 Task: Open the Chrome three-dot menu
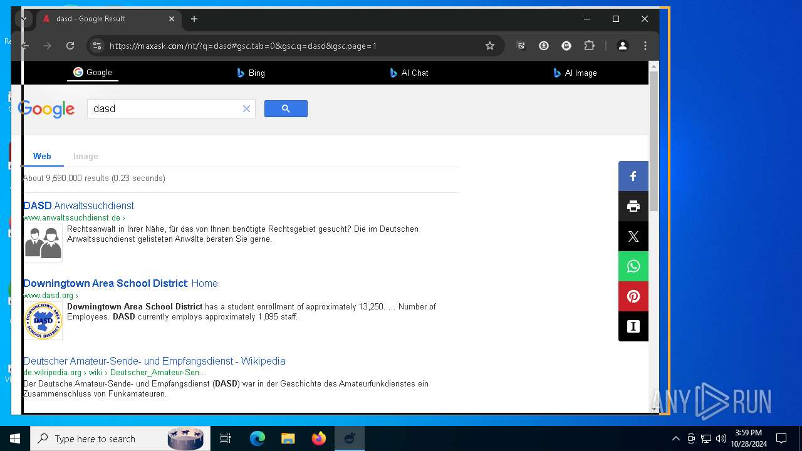[645, 46]
